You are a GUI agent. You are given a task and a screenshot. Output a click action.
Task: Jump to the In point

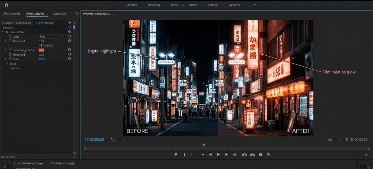point(202,154)
